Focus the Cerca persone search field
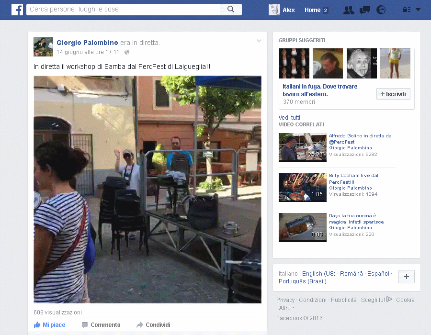 [x=123, y=10]
